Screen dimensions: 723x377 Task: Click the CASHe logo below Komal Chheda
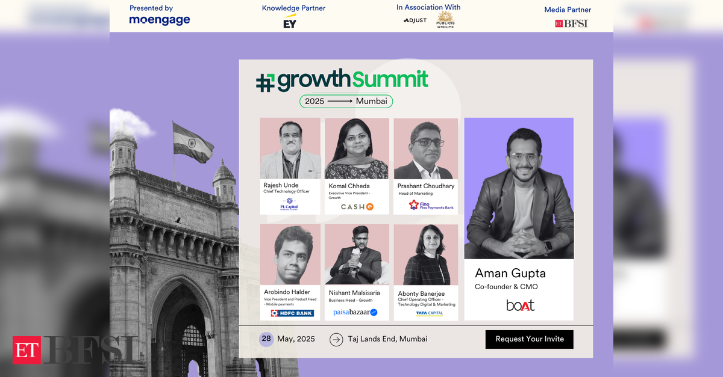(x=357, y=207)
